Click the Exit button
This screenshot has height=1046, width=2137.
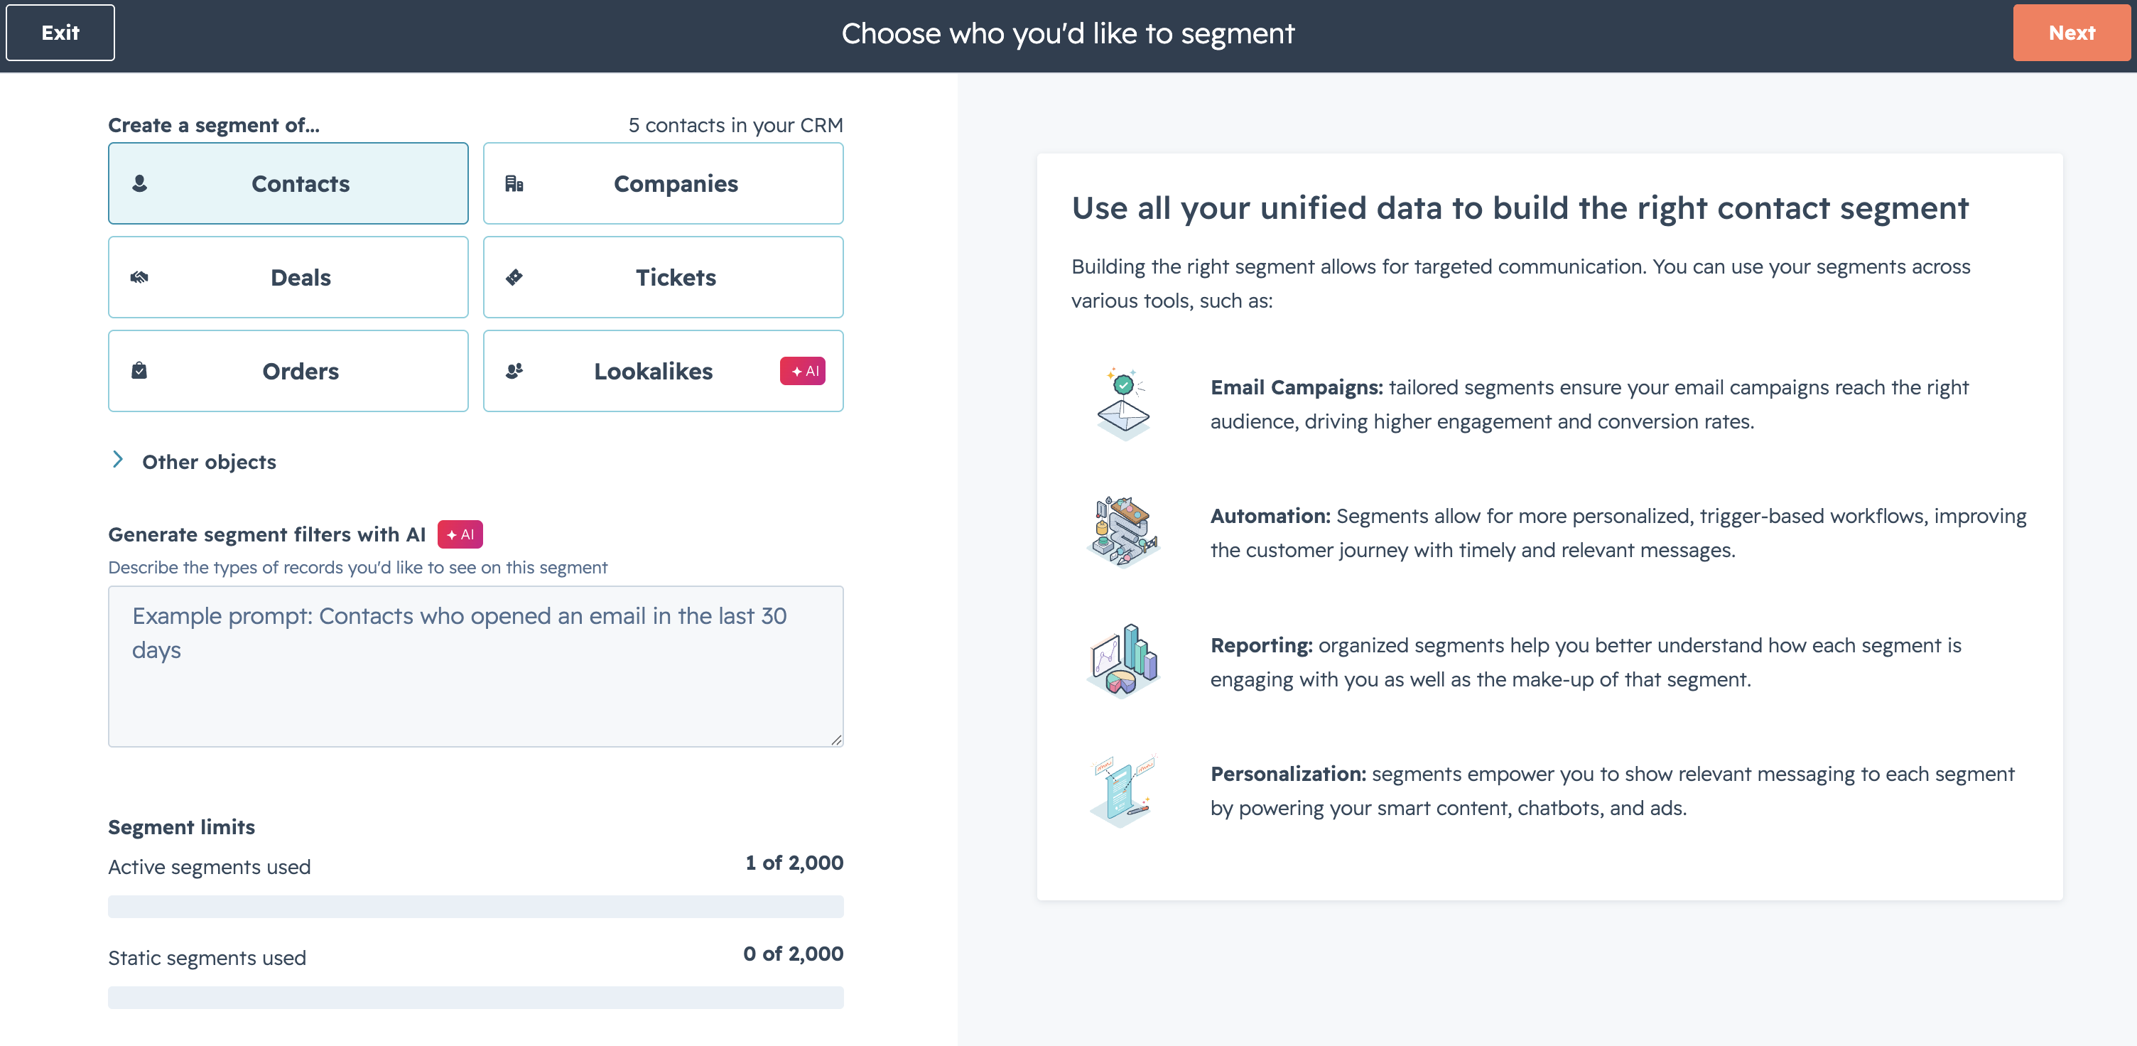click(60, 33)
